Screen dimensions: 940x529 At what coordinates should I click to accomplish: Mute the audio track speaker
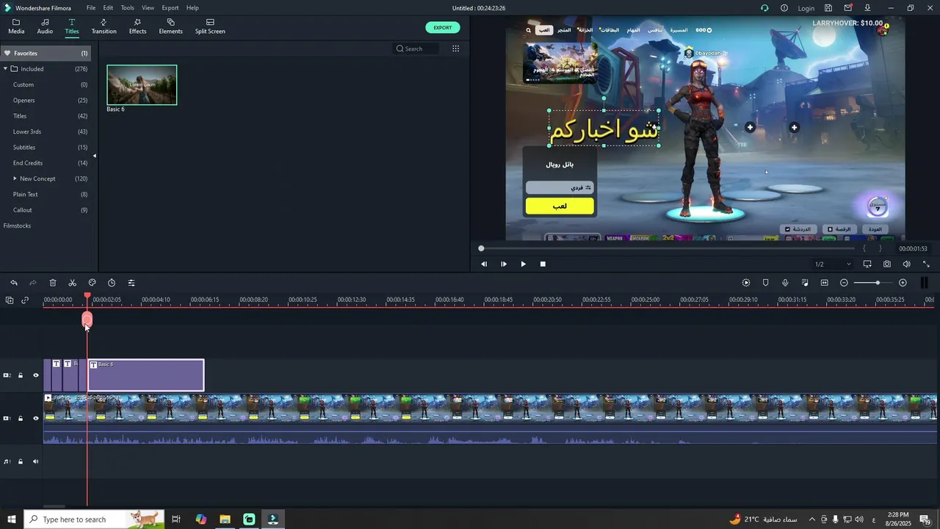tap(35, 461)
